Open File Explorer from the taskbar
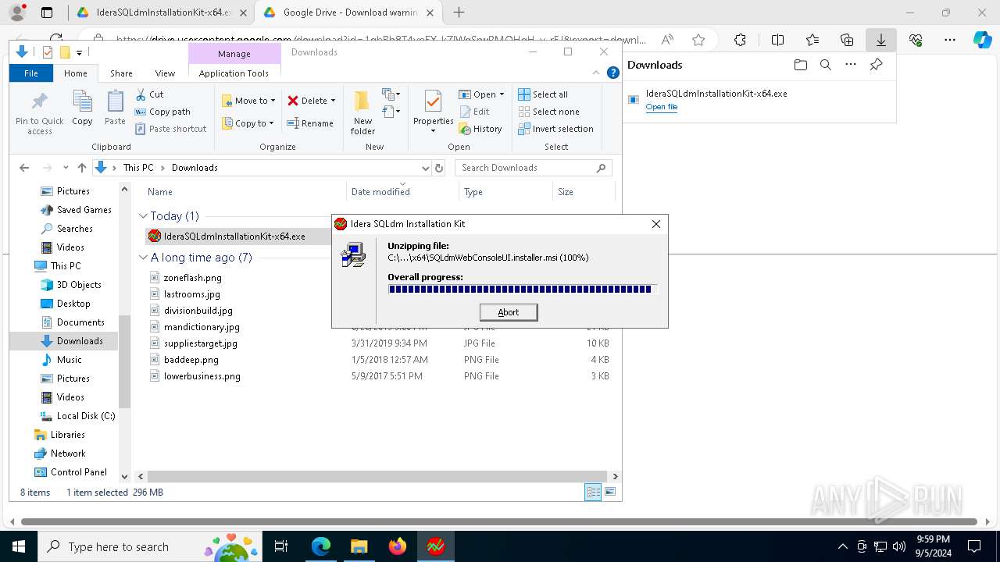1000x562 pixels. (x=359, y=546)
